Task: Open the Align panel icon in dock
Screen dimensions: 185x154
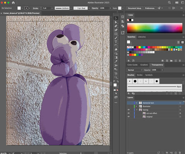Action: tap(123, 21)
